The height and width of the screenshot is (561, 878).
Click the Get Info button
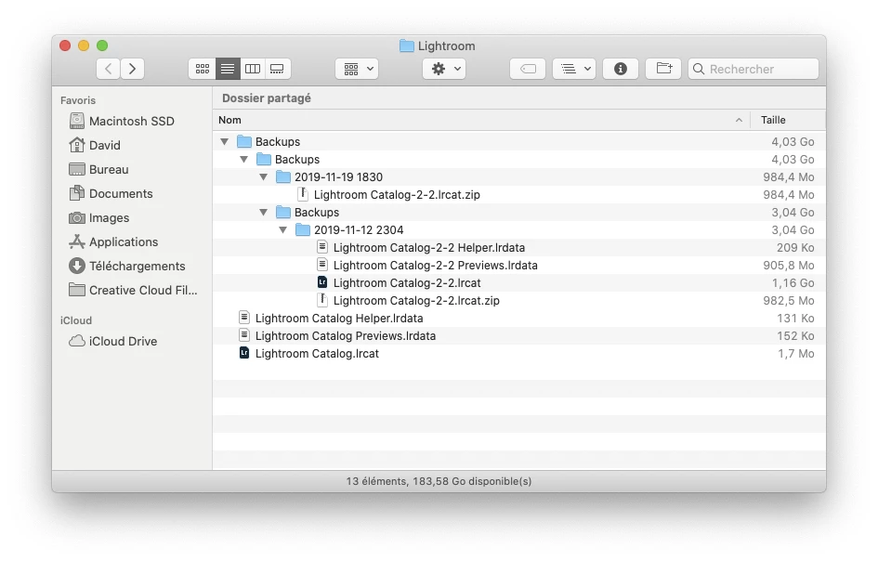coord(621,69)
